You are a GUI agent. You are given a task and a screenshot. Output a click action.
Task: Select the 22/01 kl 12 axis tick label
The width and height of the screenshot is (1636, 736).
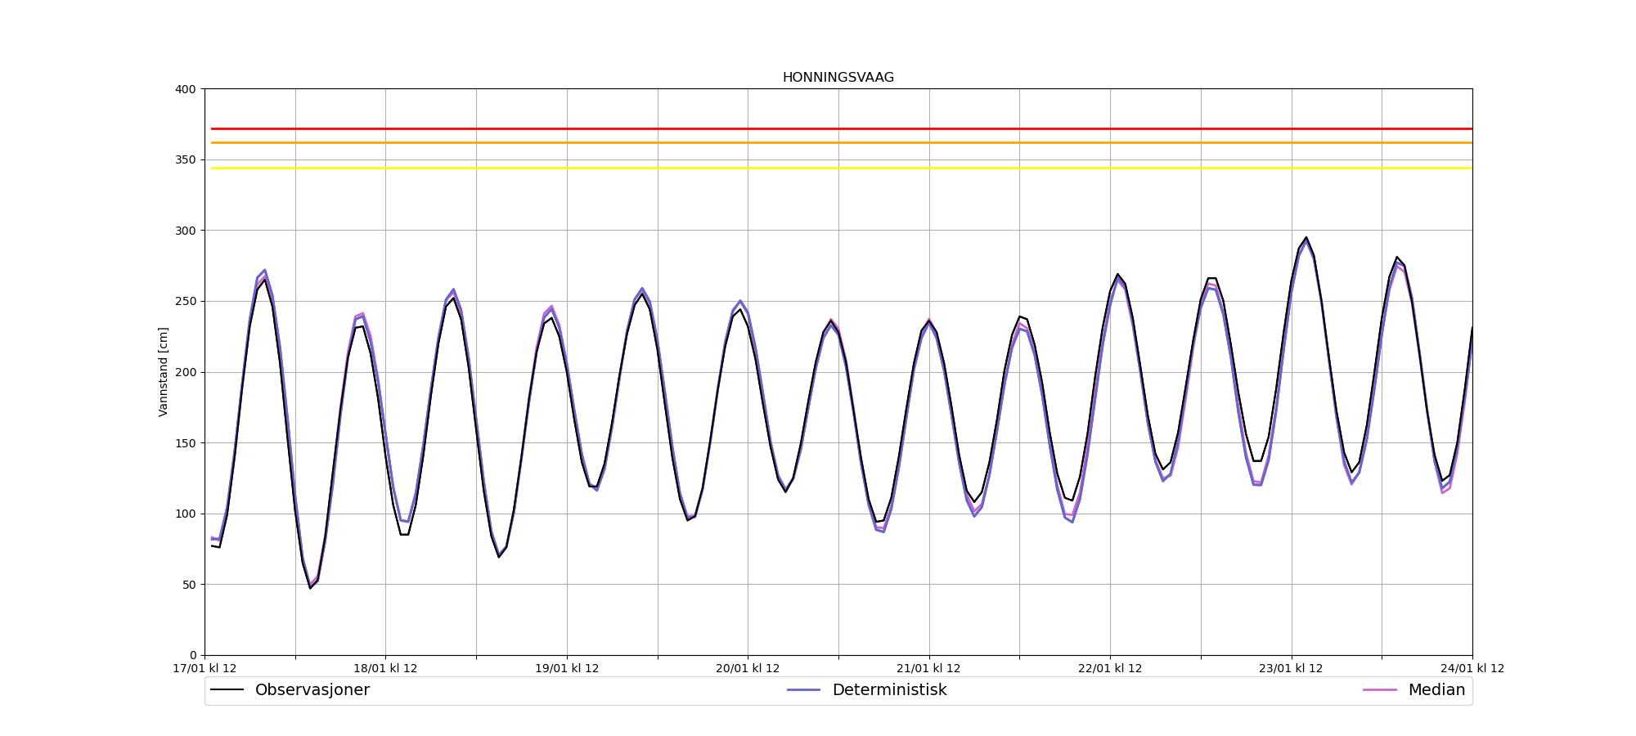point(1110,668)
